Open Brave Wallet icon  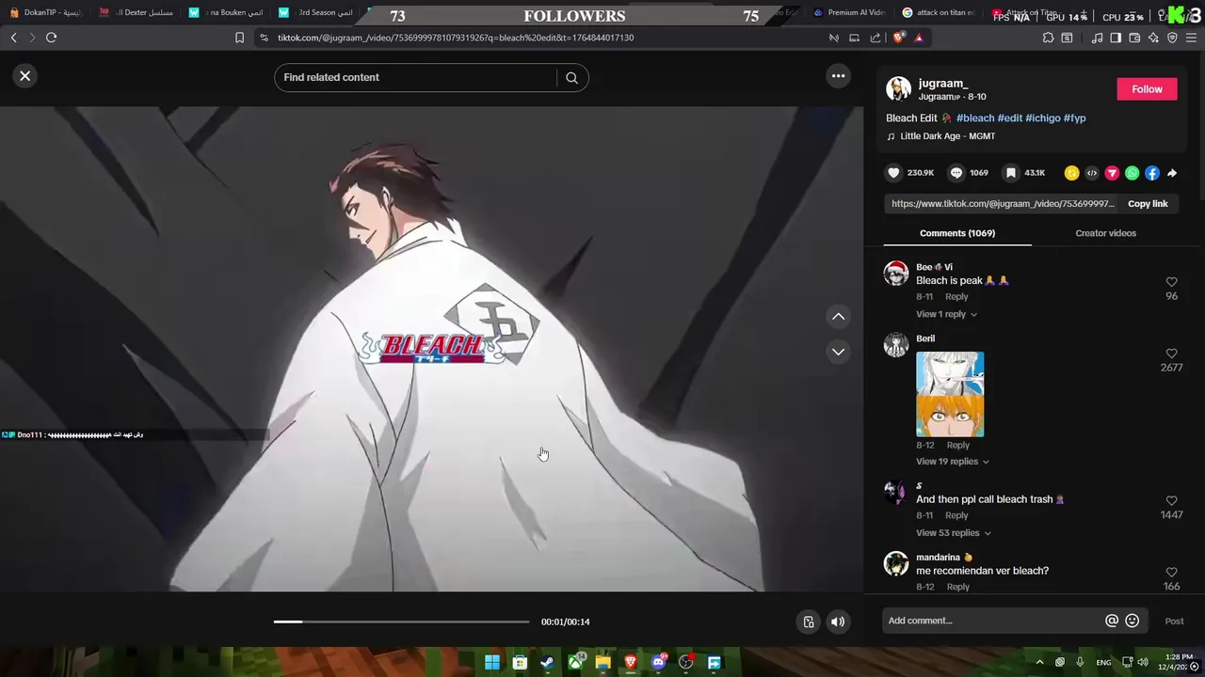(x=1134, y=38)
